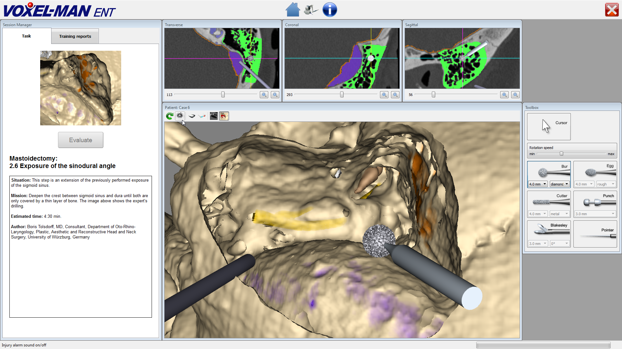The height and width of the screenshot is (349, 622).
Task: Click the green reset view arrow
Action: pyautogui.click(x=169, y=116)
